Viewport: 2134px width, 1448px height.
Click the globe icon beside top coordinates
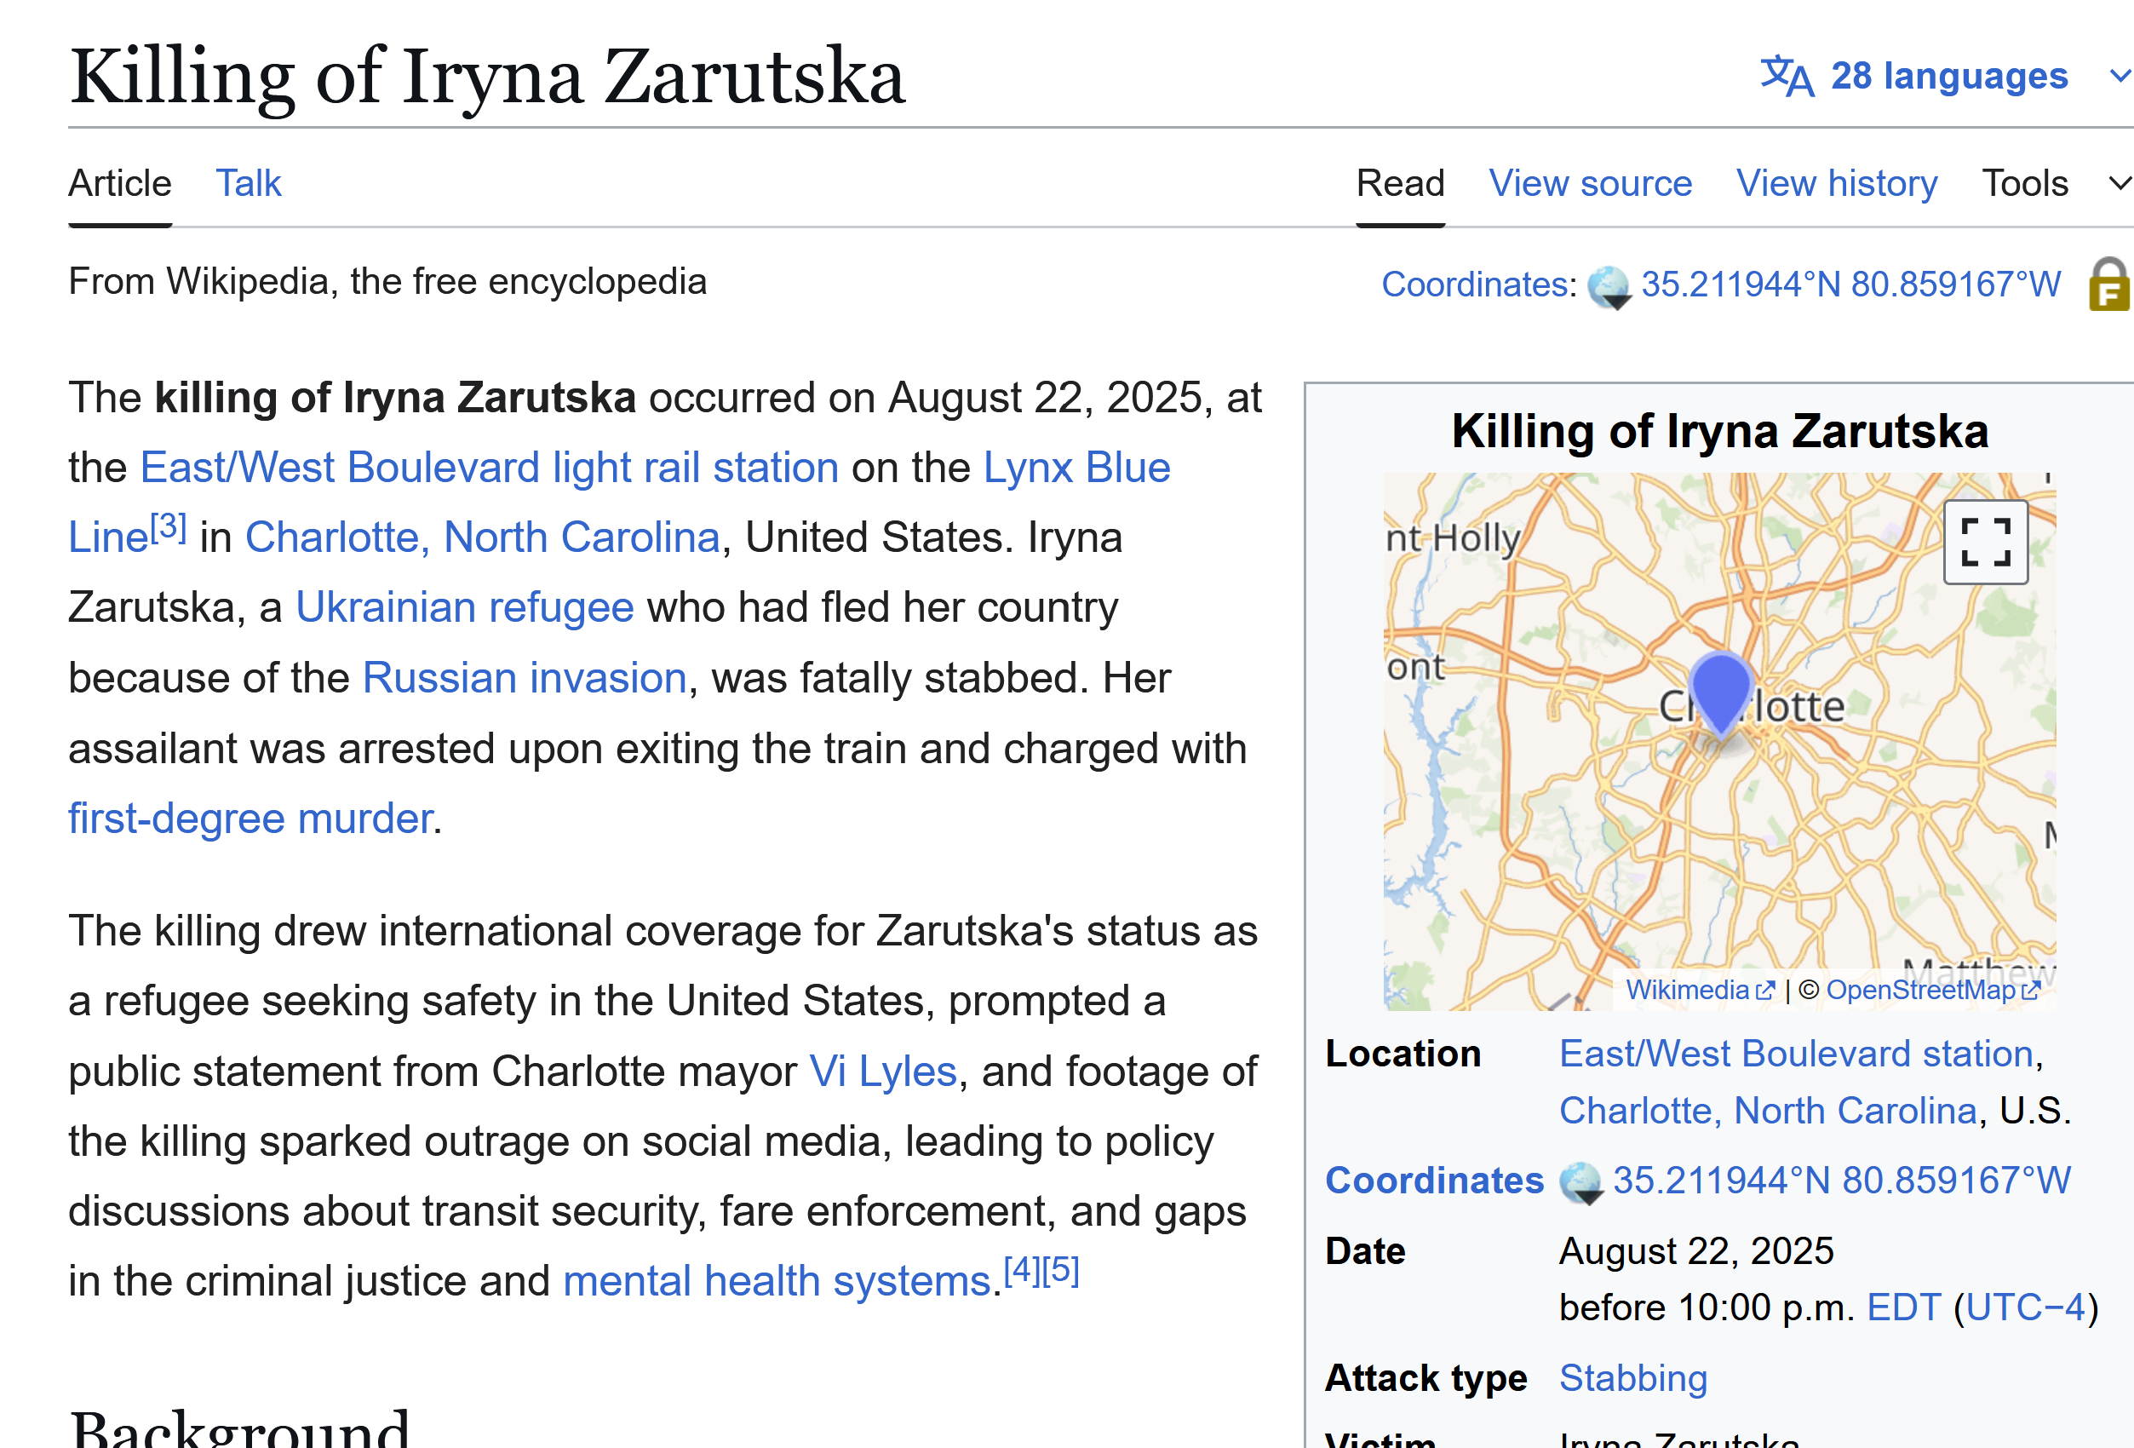[x=1608, y=286]
